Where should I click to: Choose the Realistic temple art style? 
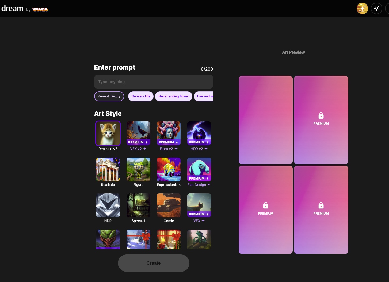pos(108,169)
